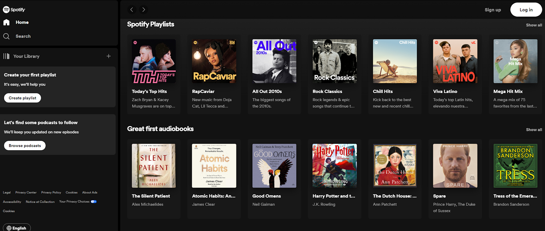The image size is (545, 231).
Task: Open the Privacy Center footer link
Action: click(26, 192)
